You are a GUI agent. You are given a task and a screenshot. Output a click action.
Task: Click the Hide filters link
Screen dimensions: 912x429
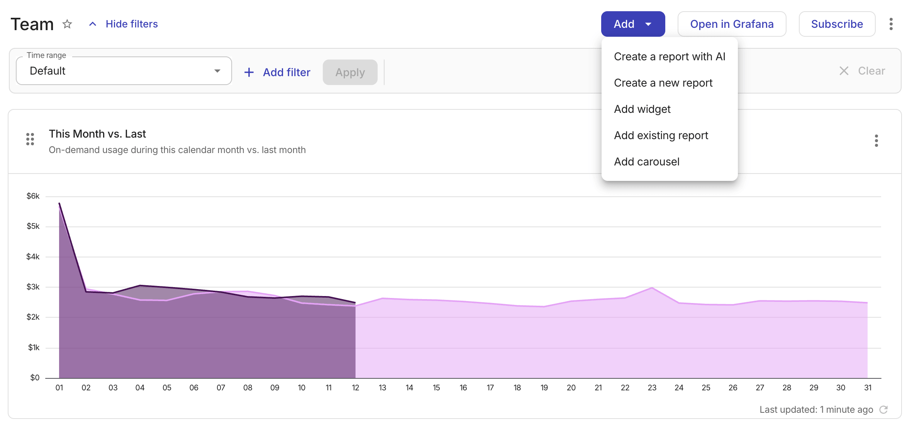tap(132, 24)
